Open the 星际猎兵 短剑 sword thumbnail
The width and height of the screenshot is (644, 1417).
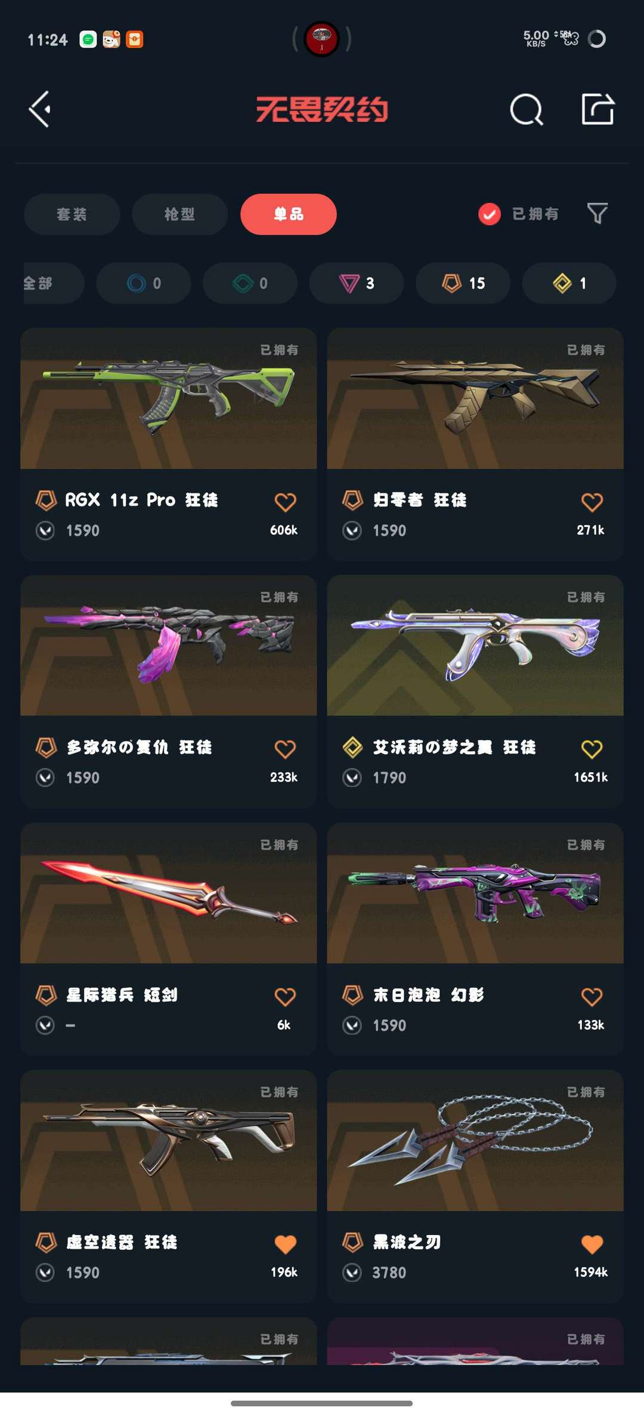click(169, 893)
